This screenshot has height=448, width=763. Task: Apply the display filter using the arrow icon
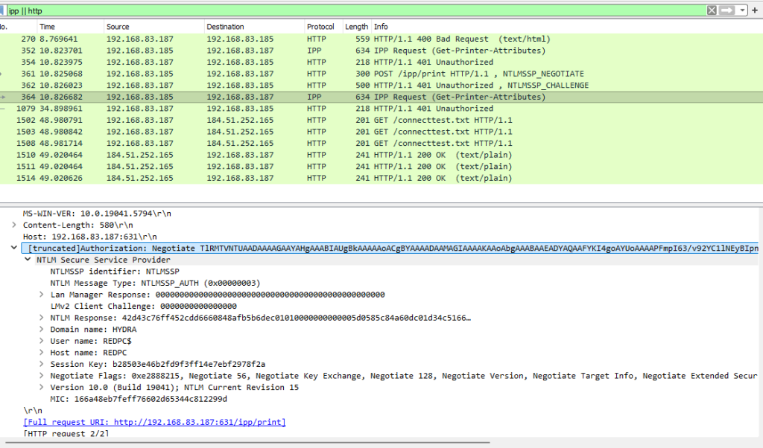(727, 10)
